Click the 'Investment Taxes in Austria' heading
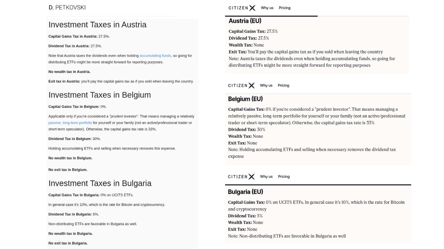 (x=97, y=25)
